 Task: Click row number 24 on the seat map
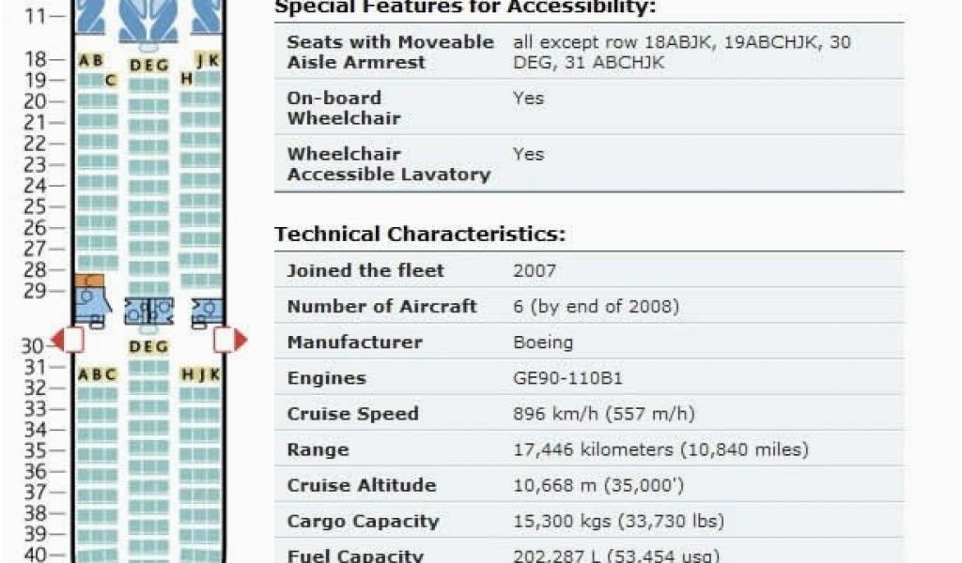(35, 185)
